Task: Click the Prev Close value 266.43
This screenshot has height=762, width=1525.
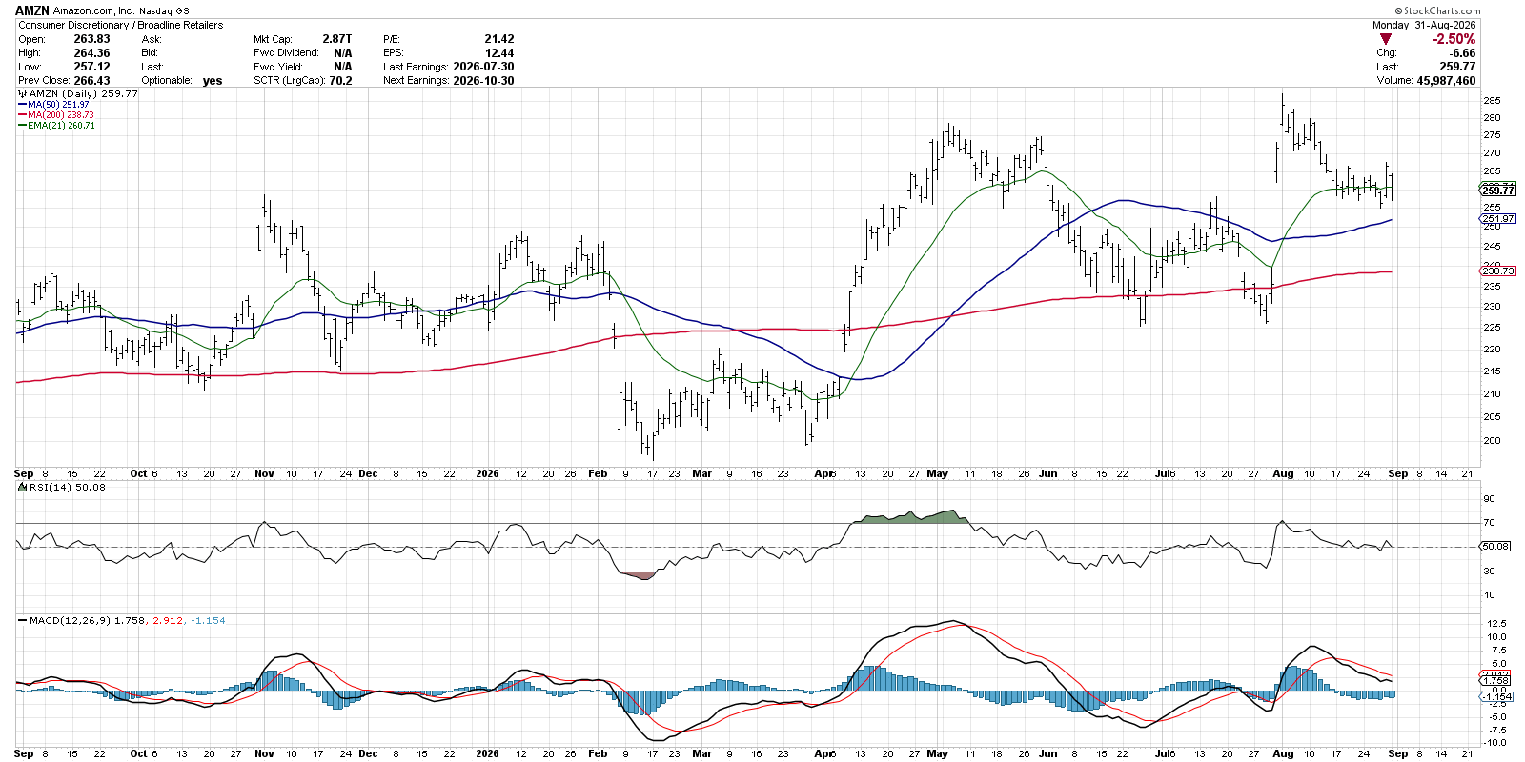Action: point(91,81)
